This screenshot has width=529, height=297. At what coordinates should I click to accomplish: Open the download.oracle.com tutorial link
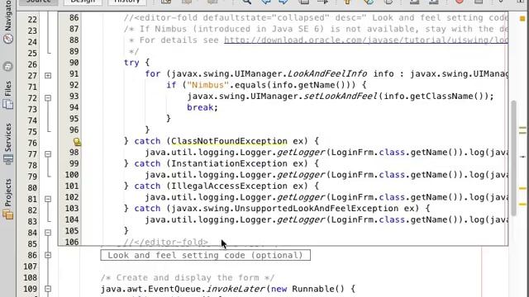coord(365,40)
